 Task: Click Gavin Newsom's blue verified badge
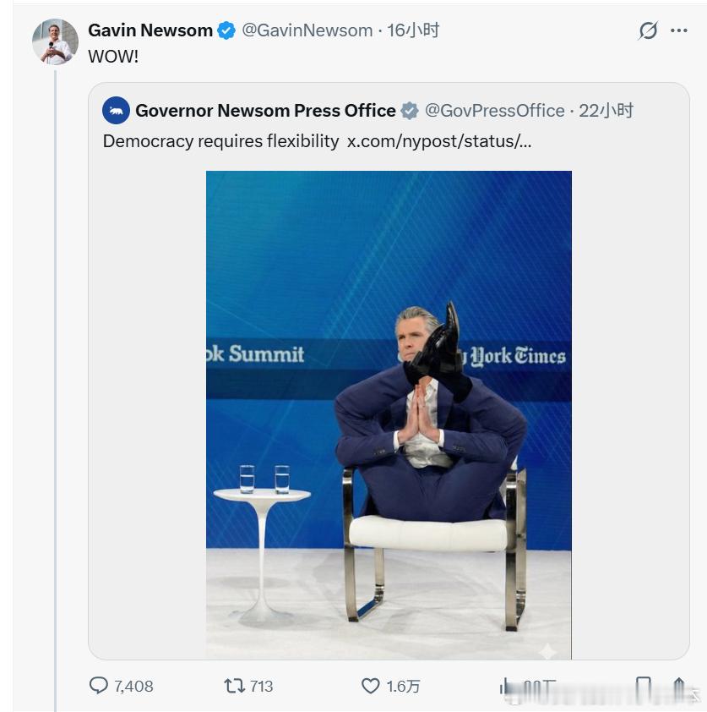(x=226, y=30)
